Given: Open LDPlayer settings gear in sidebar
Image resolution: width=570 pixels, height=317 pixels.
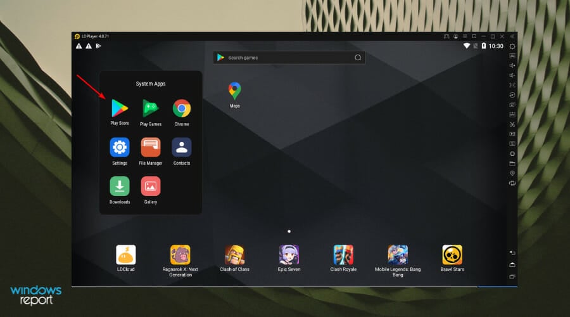Looking at the screenshot, I should pos(512,46).
